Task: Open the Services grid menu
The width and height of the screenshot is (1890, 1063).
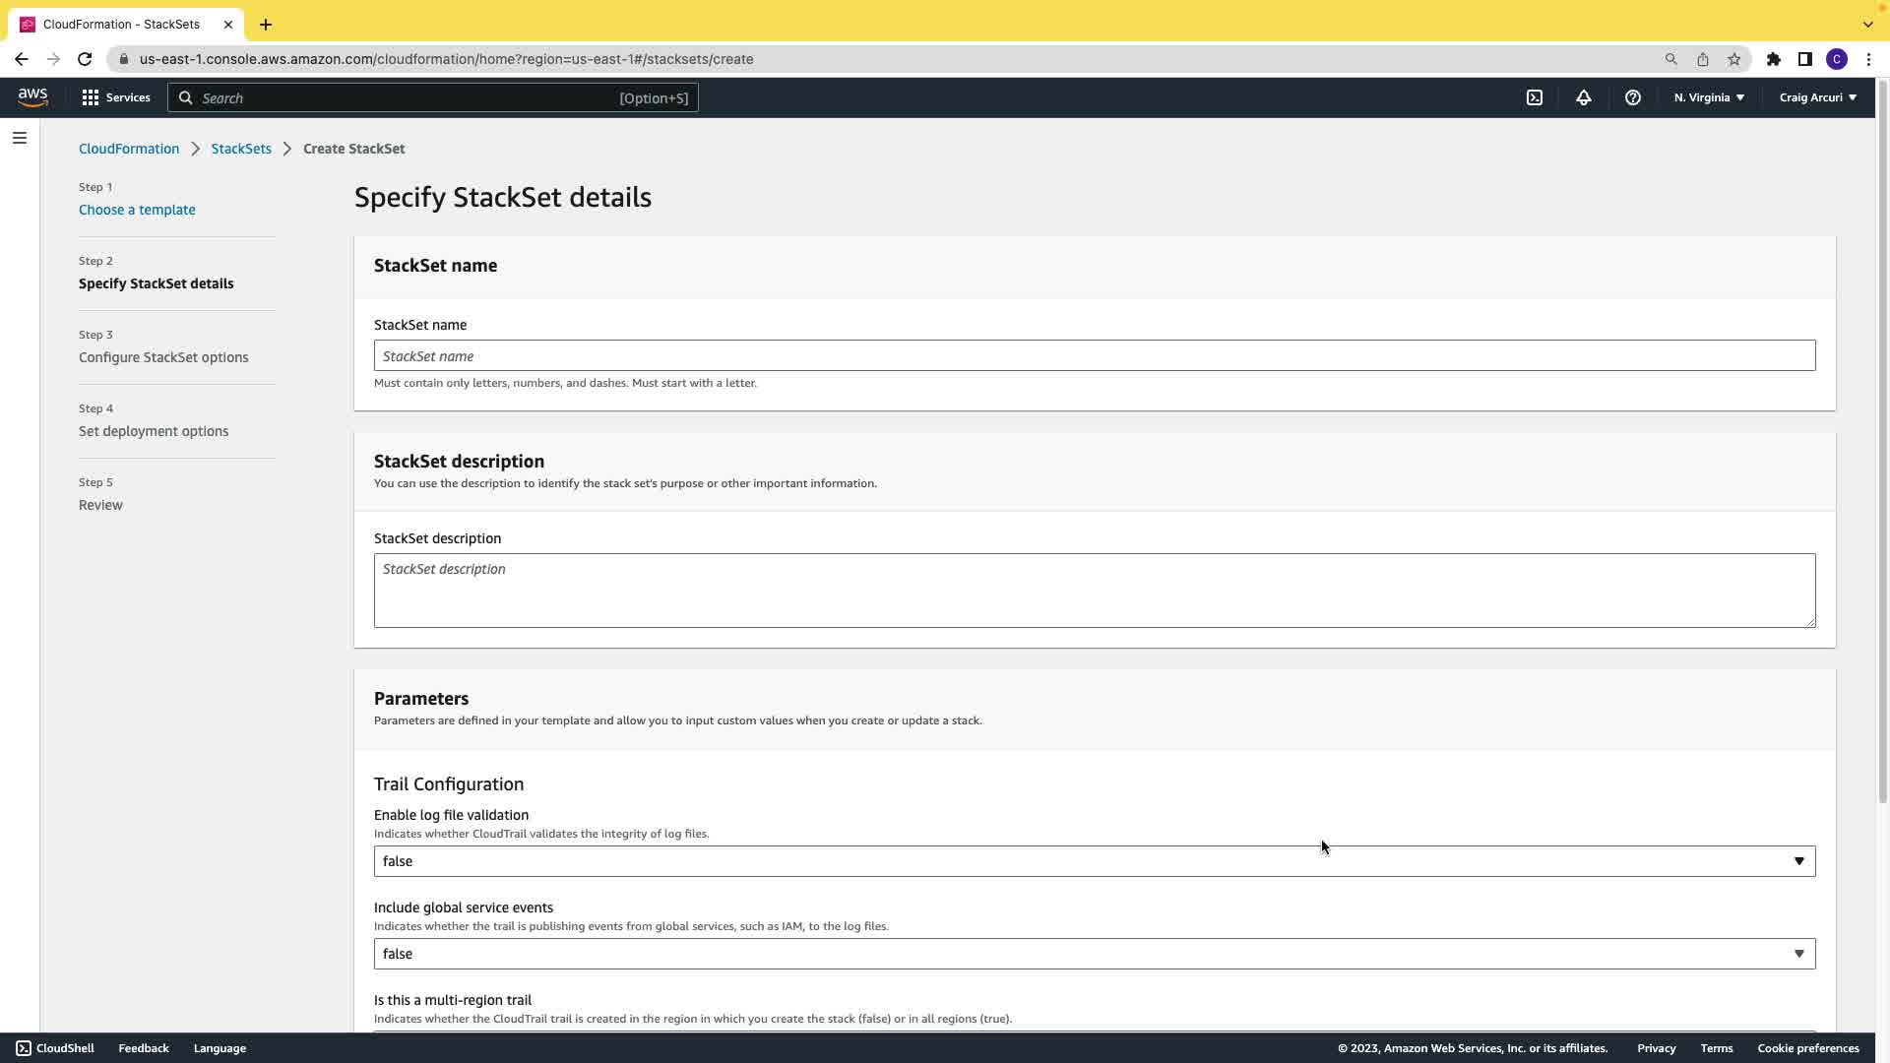Action: tap(115, 97)
